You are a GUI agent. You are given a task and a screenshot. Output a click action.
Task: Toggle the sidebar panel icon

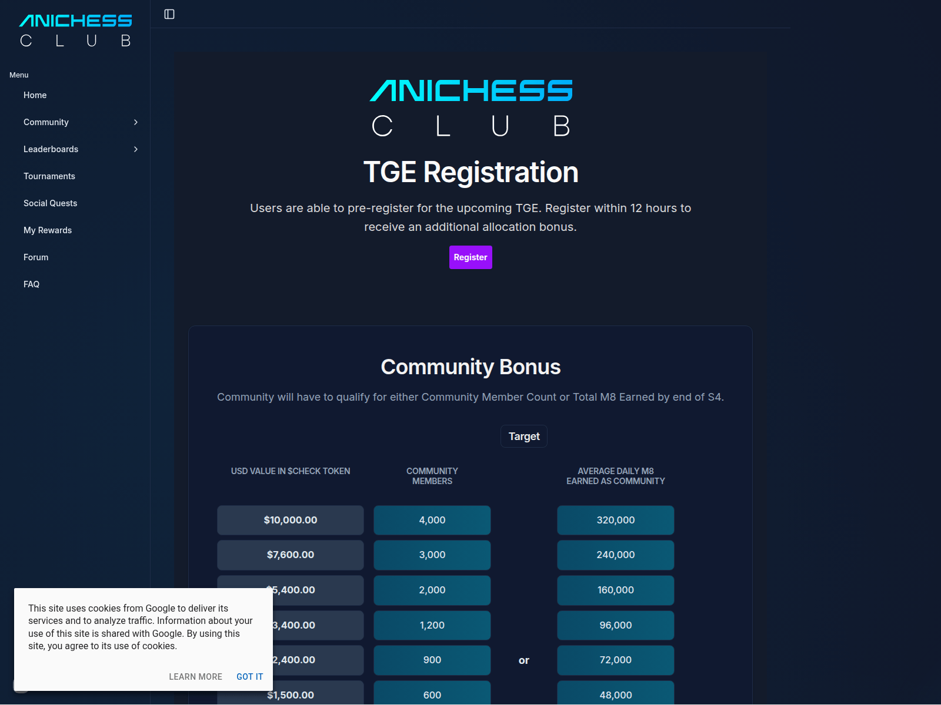[x=169, y=14]
